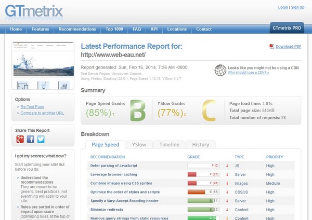This screenshot has width=312, height=220.
Task: Expand Leverage browser caching recommendation
Action: click(113, 174)
